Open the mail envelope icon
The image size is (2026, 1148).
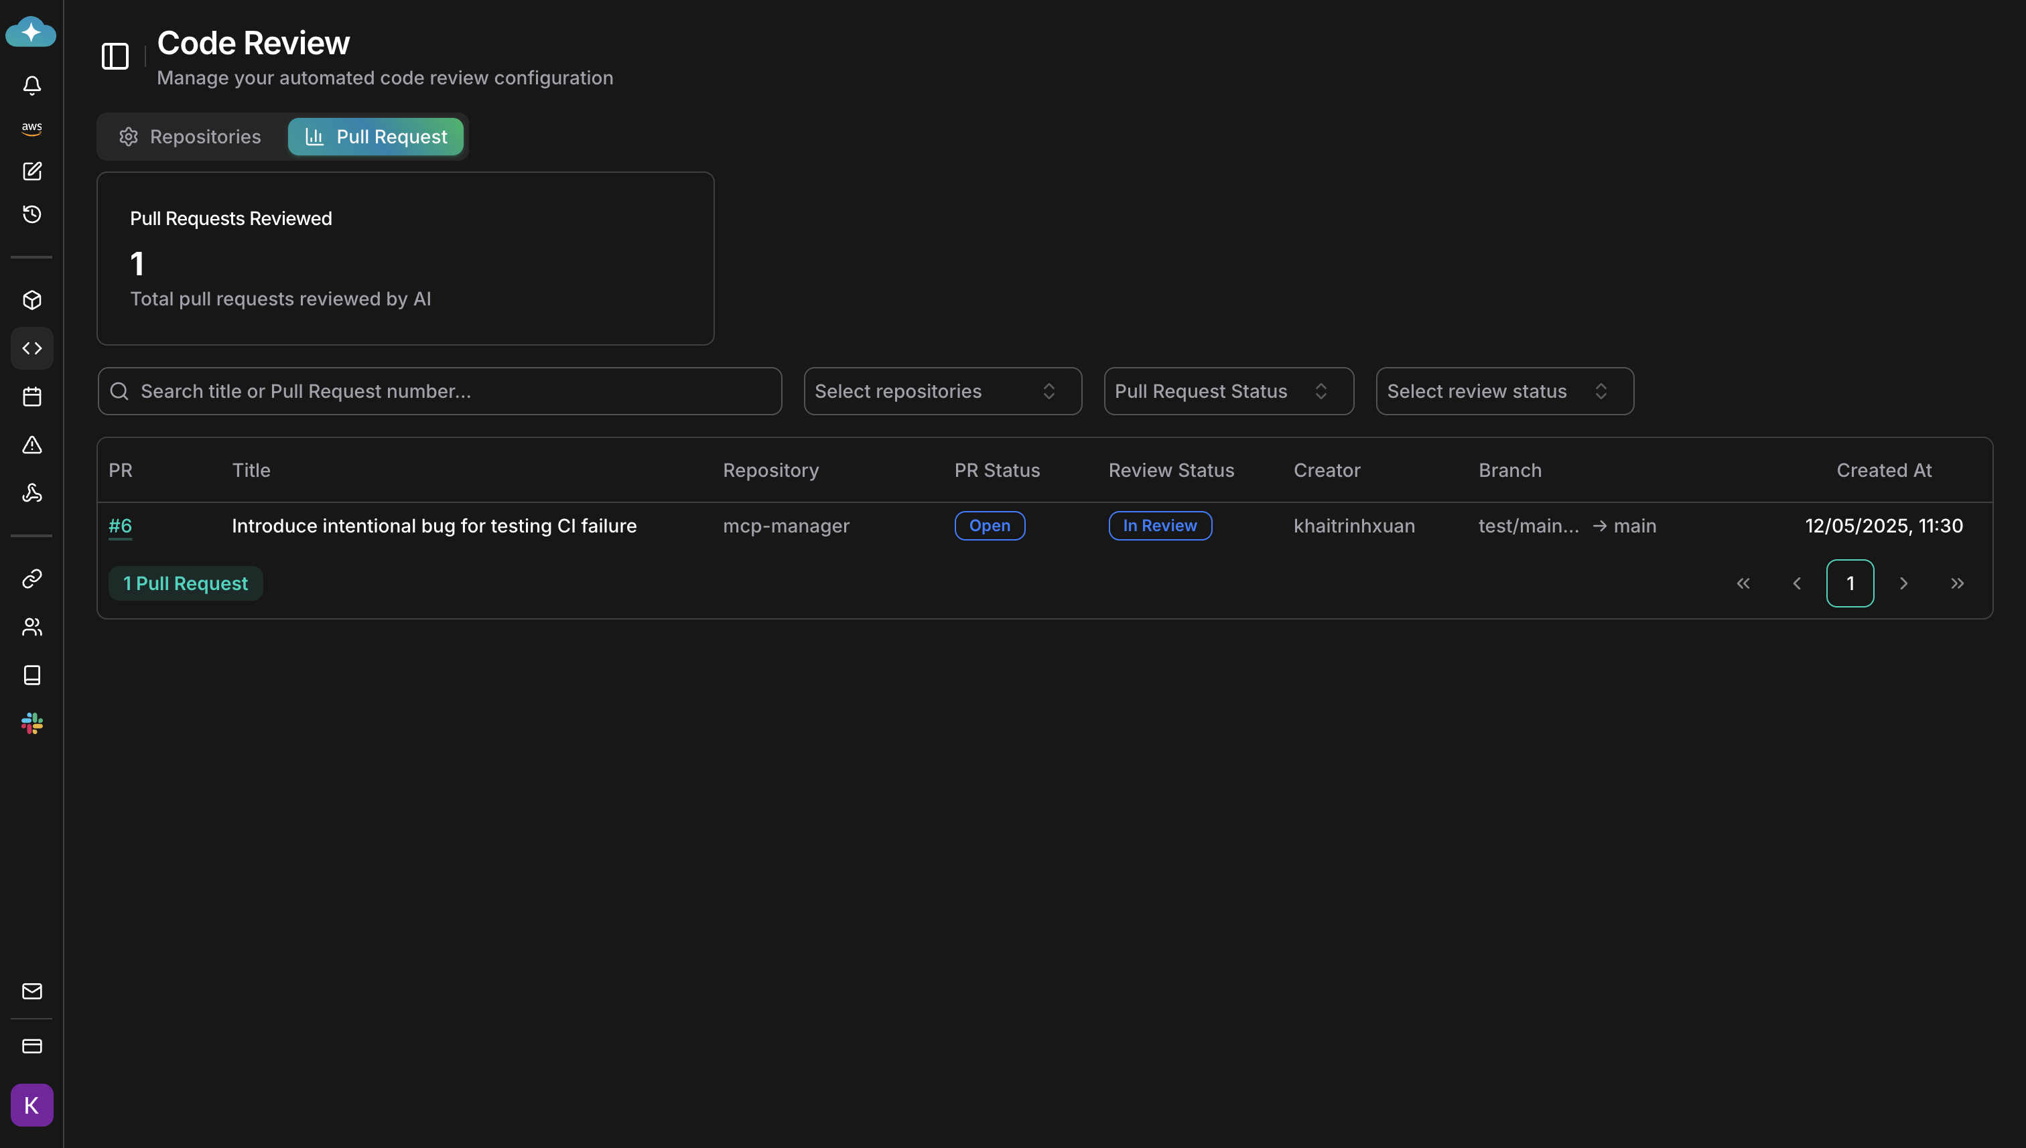31,991
